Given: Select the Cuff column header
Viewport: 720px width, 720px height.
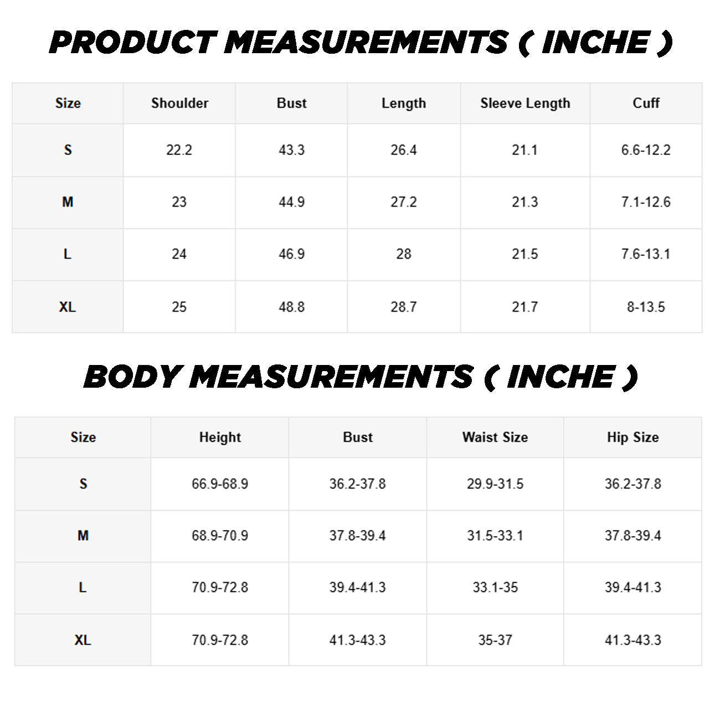Looking at the screenshot, I should pyautogui.click(x=646, y=103).
